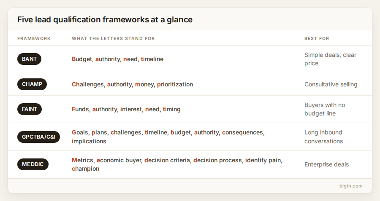Click 'Budget, authority, need, timeline' text
Image resolution: width=380 pixels, height=201 pixels.
coord(117,59)
